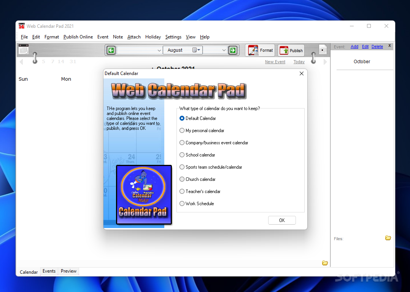Screen dimensions: 410x292
Task: Select the Church calendar radio button
Action: pos(198,179)
